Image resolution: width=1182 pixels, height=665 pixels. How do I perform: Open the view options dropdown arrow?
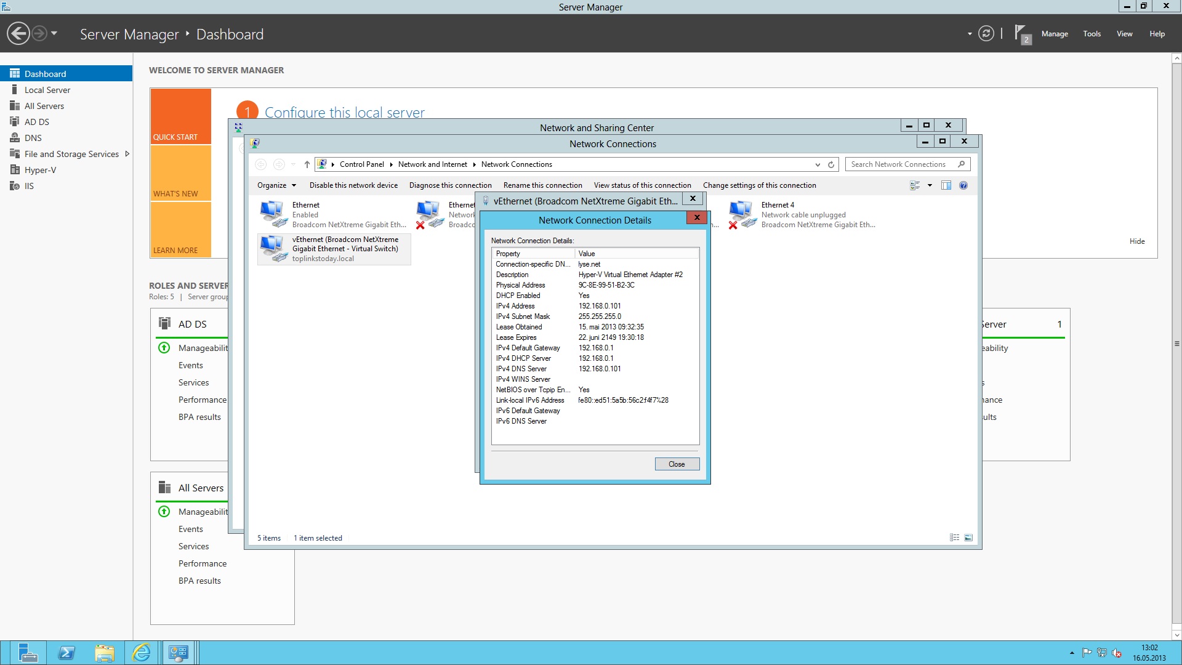[930, 185]
